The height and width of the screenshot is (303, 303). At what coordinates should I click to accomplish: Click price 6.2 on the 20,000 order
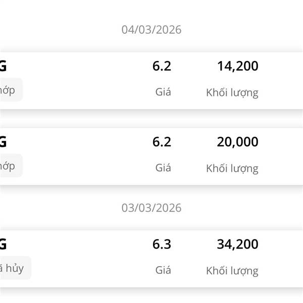162,142
